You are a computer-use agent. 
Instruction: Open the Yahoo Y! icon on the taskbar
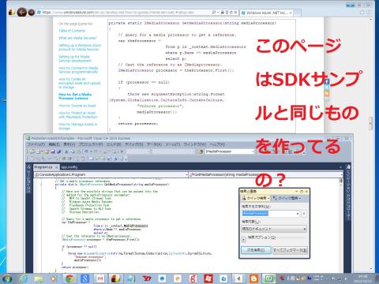pos(147,278)
